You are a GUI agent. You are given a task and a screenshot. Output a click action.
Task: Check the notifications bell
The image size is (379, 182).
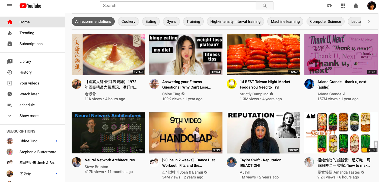[x=356, y=6]
